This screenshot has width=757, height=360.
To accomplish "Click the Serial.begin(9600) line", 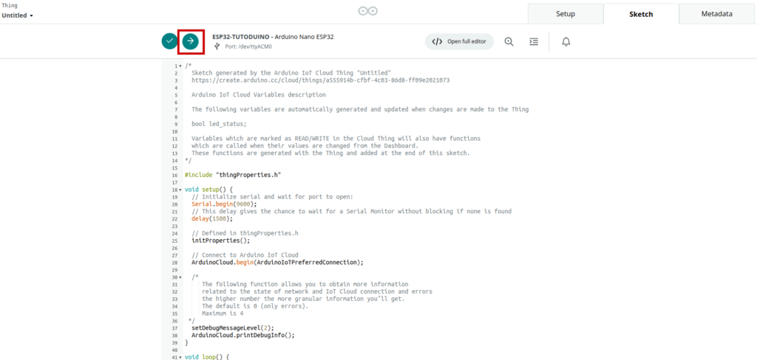I will 224,204.
